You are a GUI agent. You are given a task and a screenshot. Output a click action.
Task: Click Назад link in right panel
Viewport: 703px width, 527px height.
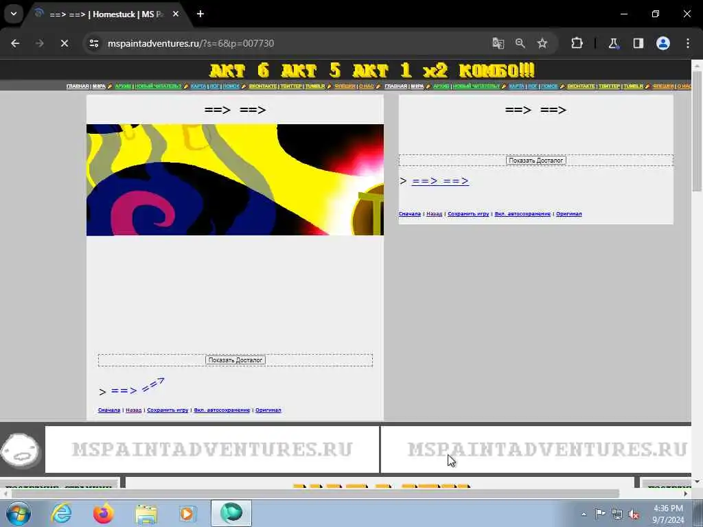(435, 214)
